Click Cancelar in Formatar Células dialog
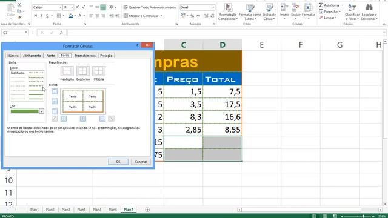 141,162
